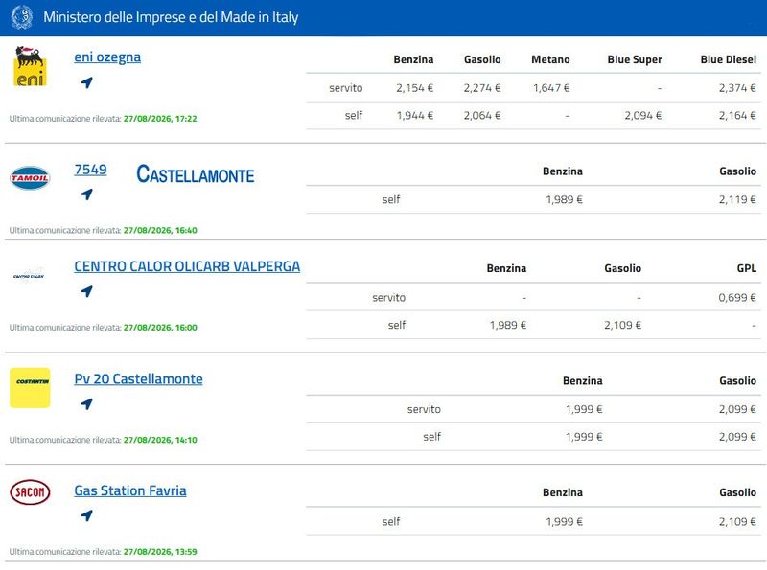This screenshot has width=767, height=570.
Task: Open navigation arrow for Tamoil 7549
Action: (x=86, y=194)
